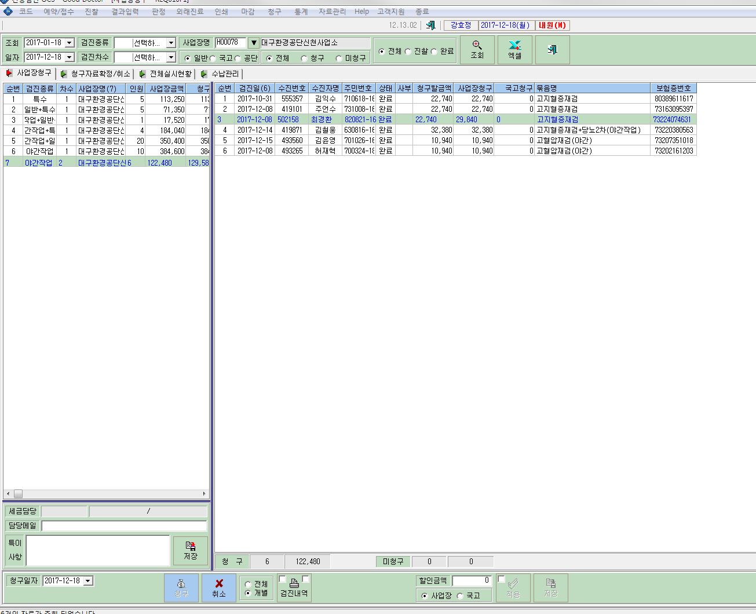756x614 pixels.
Task: Open the 검진종류 dropdown list
Action: 171,43
